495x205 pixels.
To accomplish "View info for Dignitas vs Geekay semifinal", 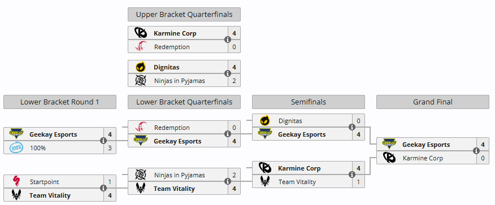I will [352, 127].
